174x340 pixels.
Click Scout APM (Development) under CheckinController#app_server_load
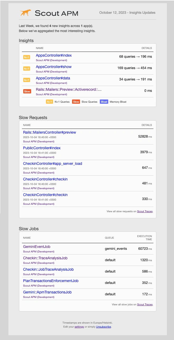[39, 173]
